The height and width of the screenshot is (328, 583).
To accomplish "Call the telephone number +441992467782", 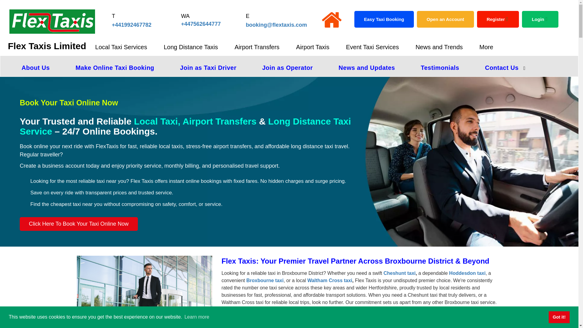I will 131,25.
